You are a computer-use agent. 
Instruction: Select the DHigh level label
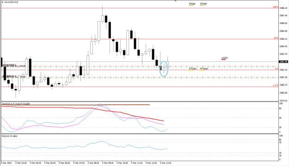[192, 4]
